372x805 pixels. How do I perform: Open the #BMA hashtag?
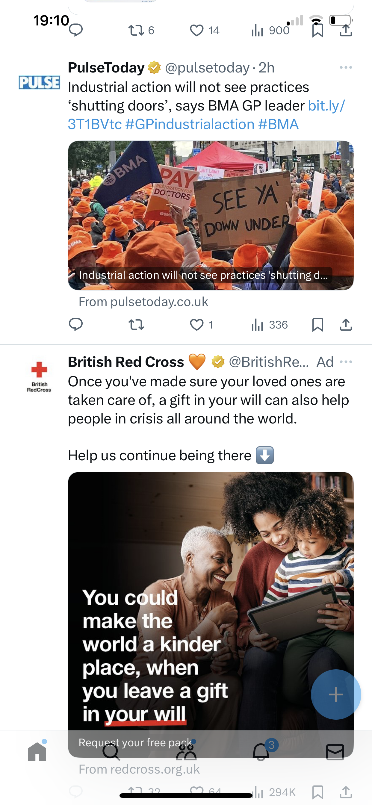point(278,124)
